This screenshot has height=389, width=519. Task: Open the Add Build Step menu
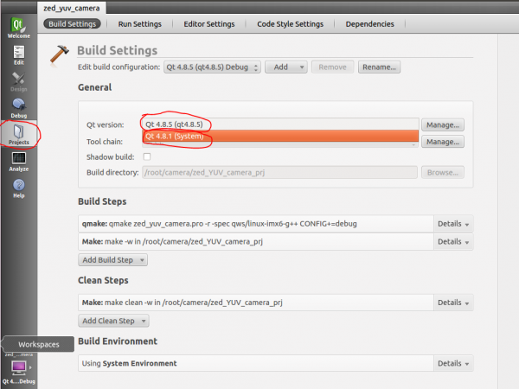click(112, 259)
